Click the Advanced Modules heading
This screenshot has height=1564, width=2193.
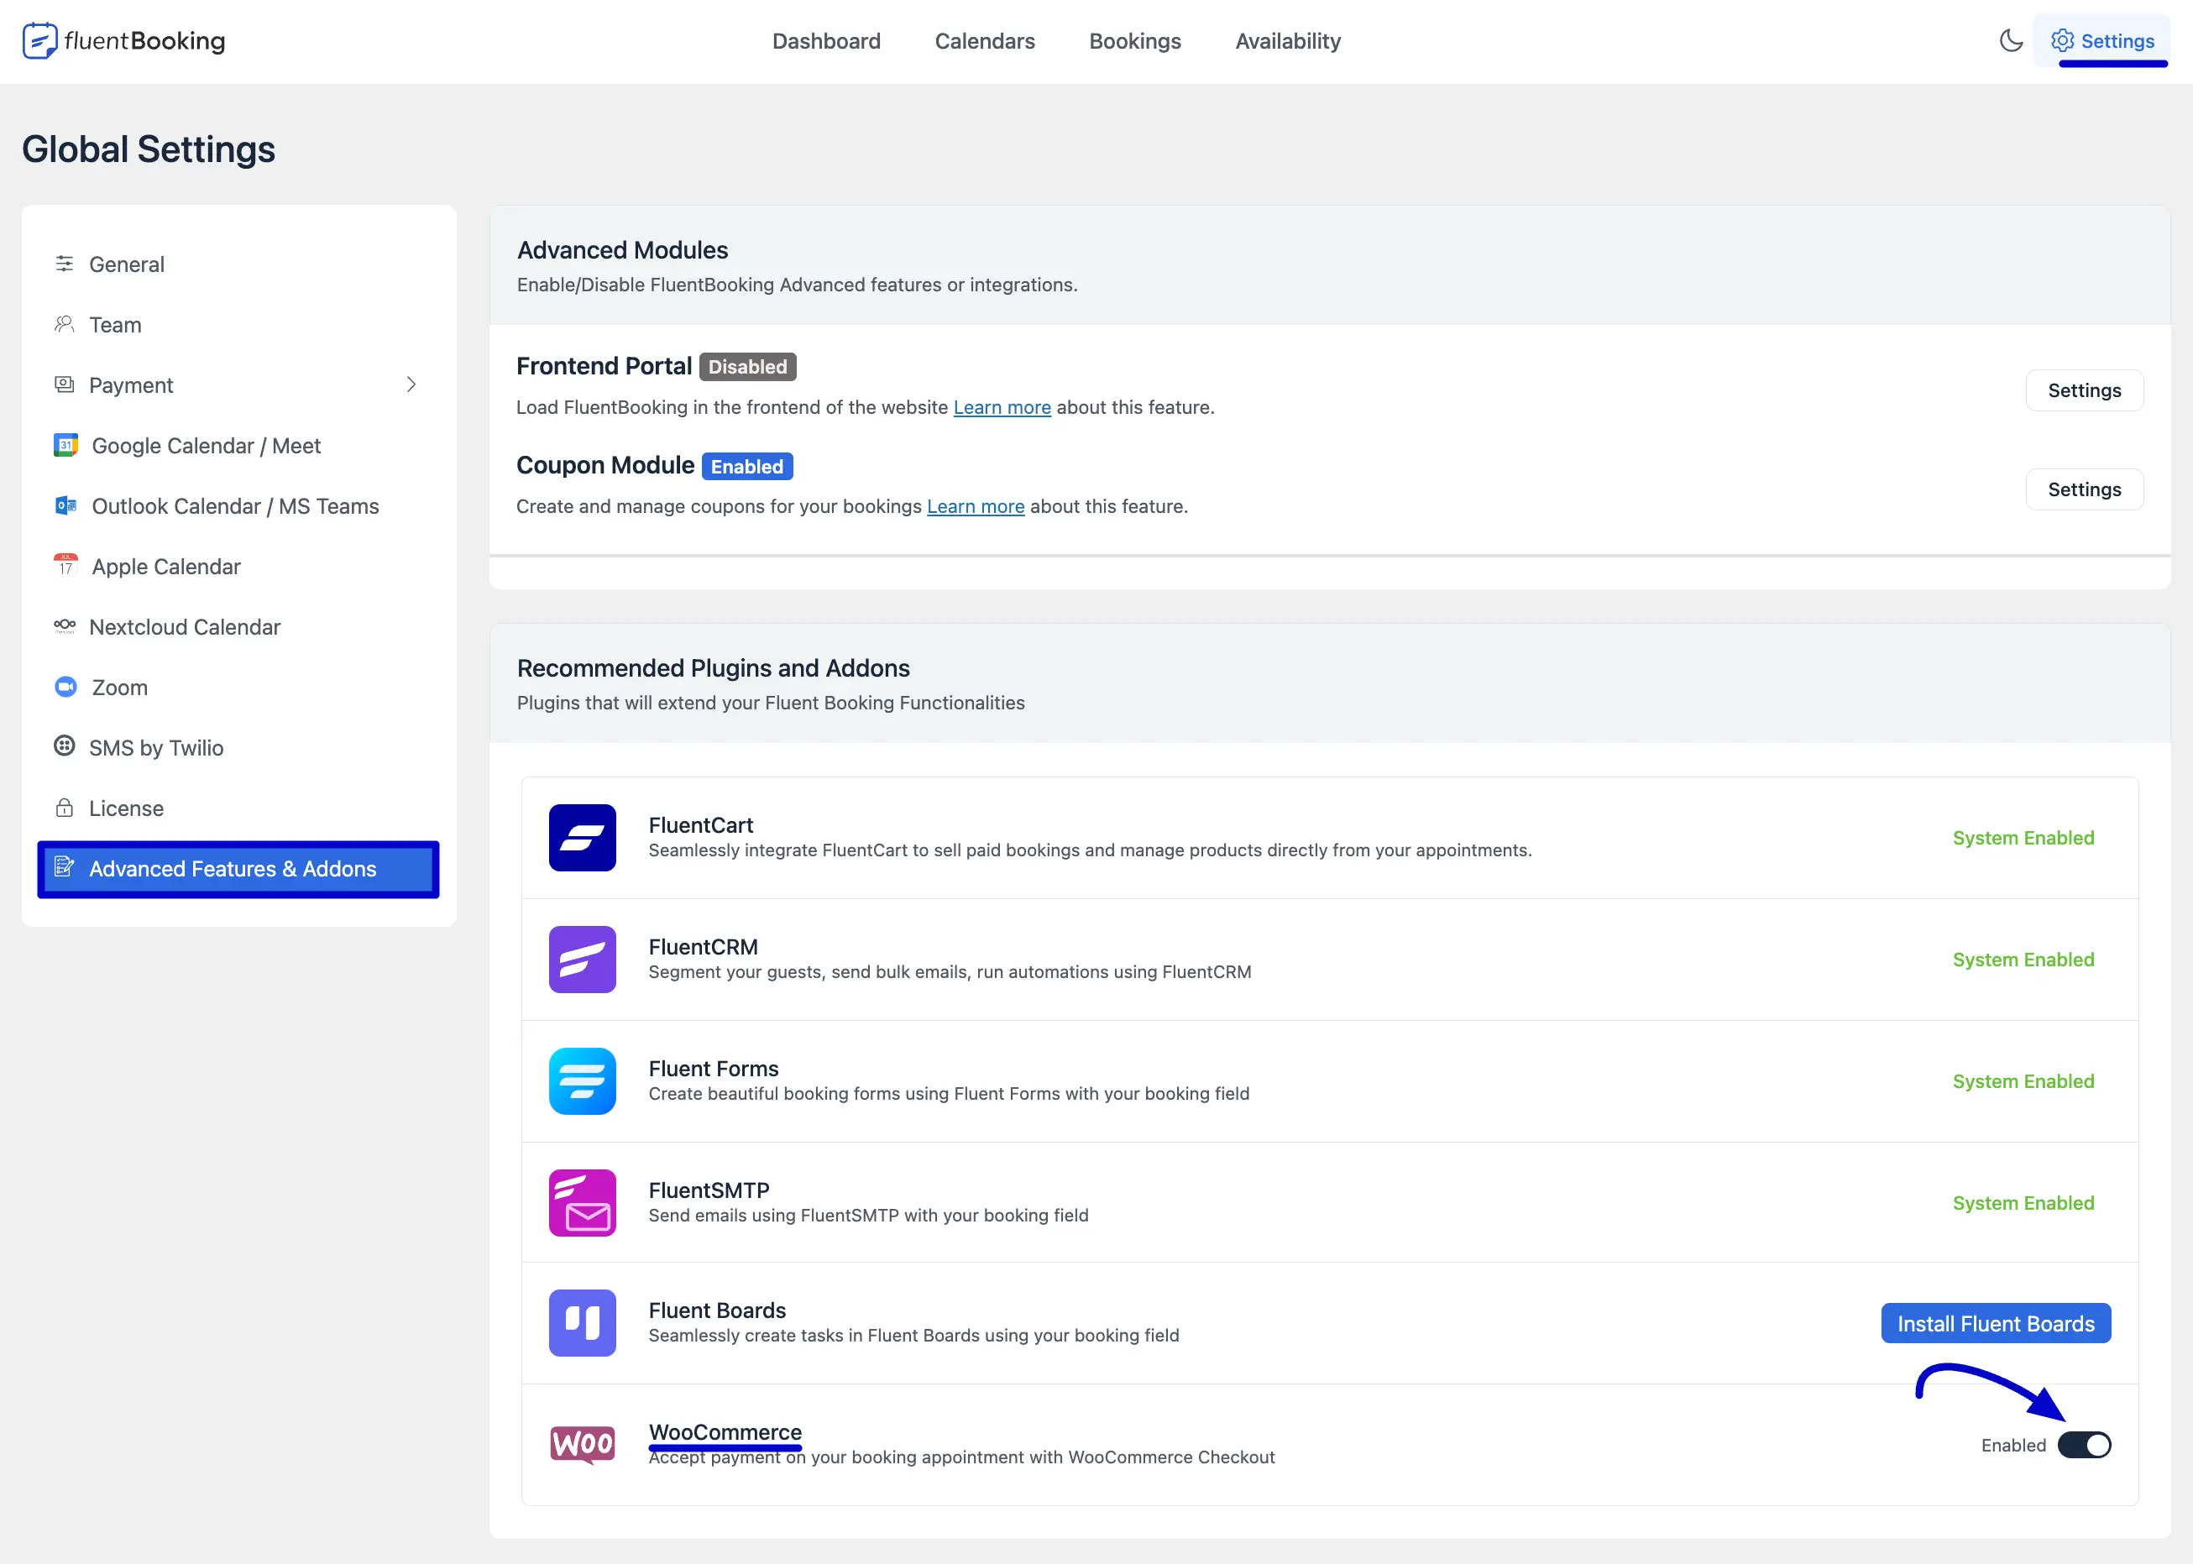point(622,250)
